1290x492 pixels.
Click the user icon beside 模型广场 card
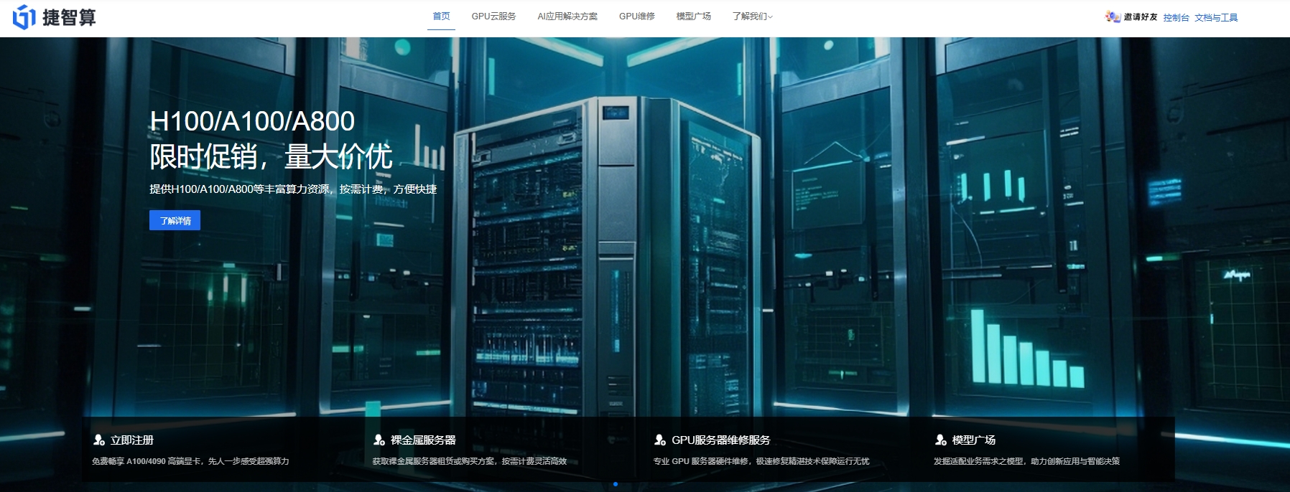[x=940, y=440]
